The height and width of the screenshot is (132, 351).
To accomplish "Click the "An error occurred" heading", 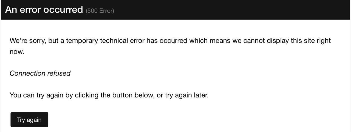I will (x=44, y=10).
